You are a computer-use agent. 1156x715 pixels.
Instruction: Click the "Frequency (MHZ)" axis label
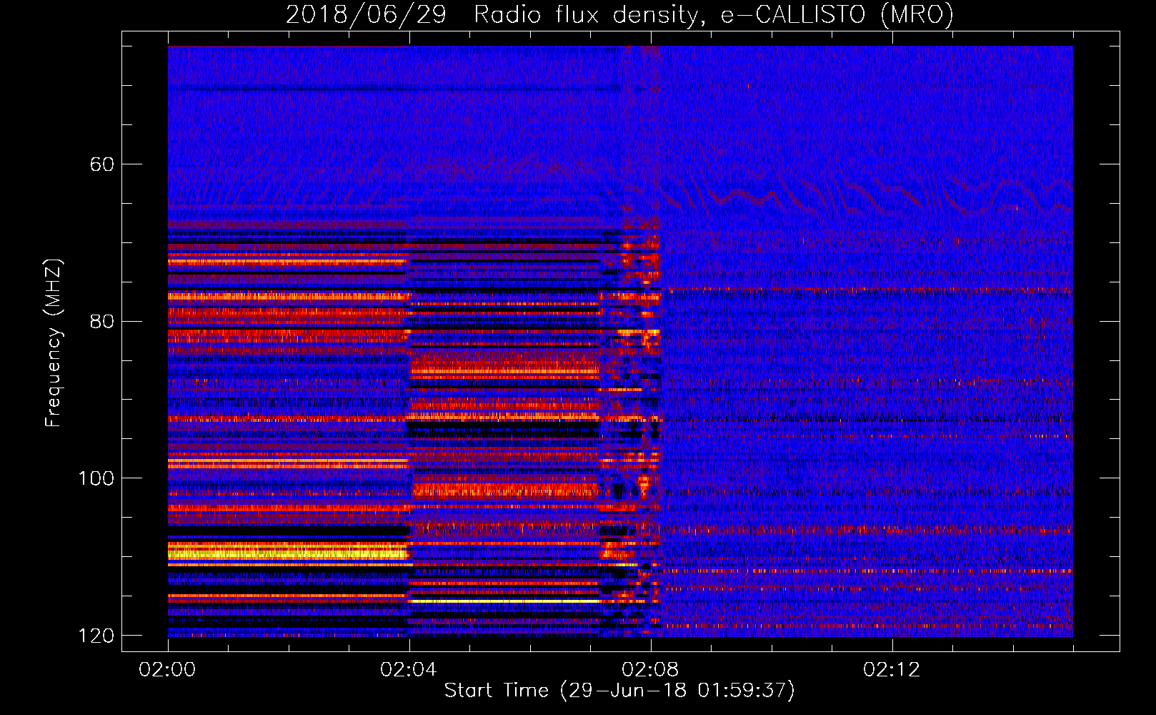tap(53, 343)
